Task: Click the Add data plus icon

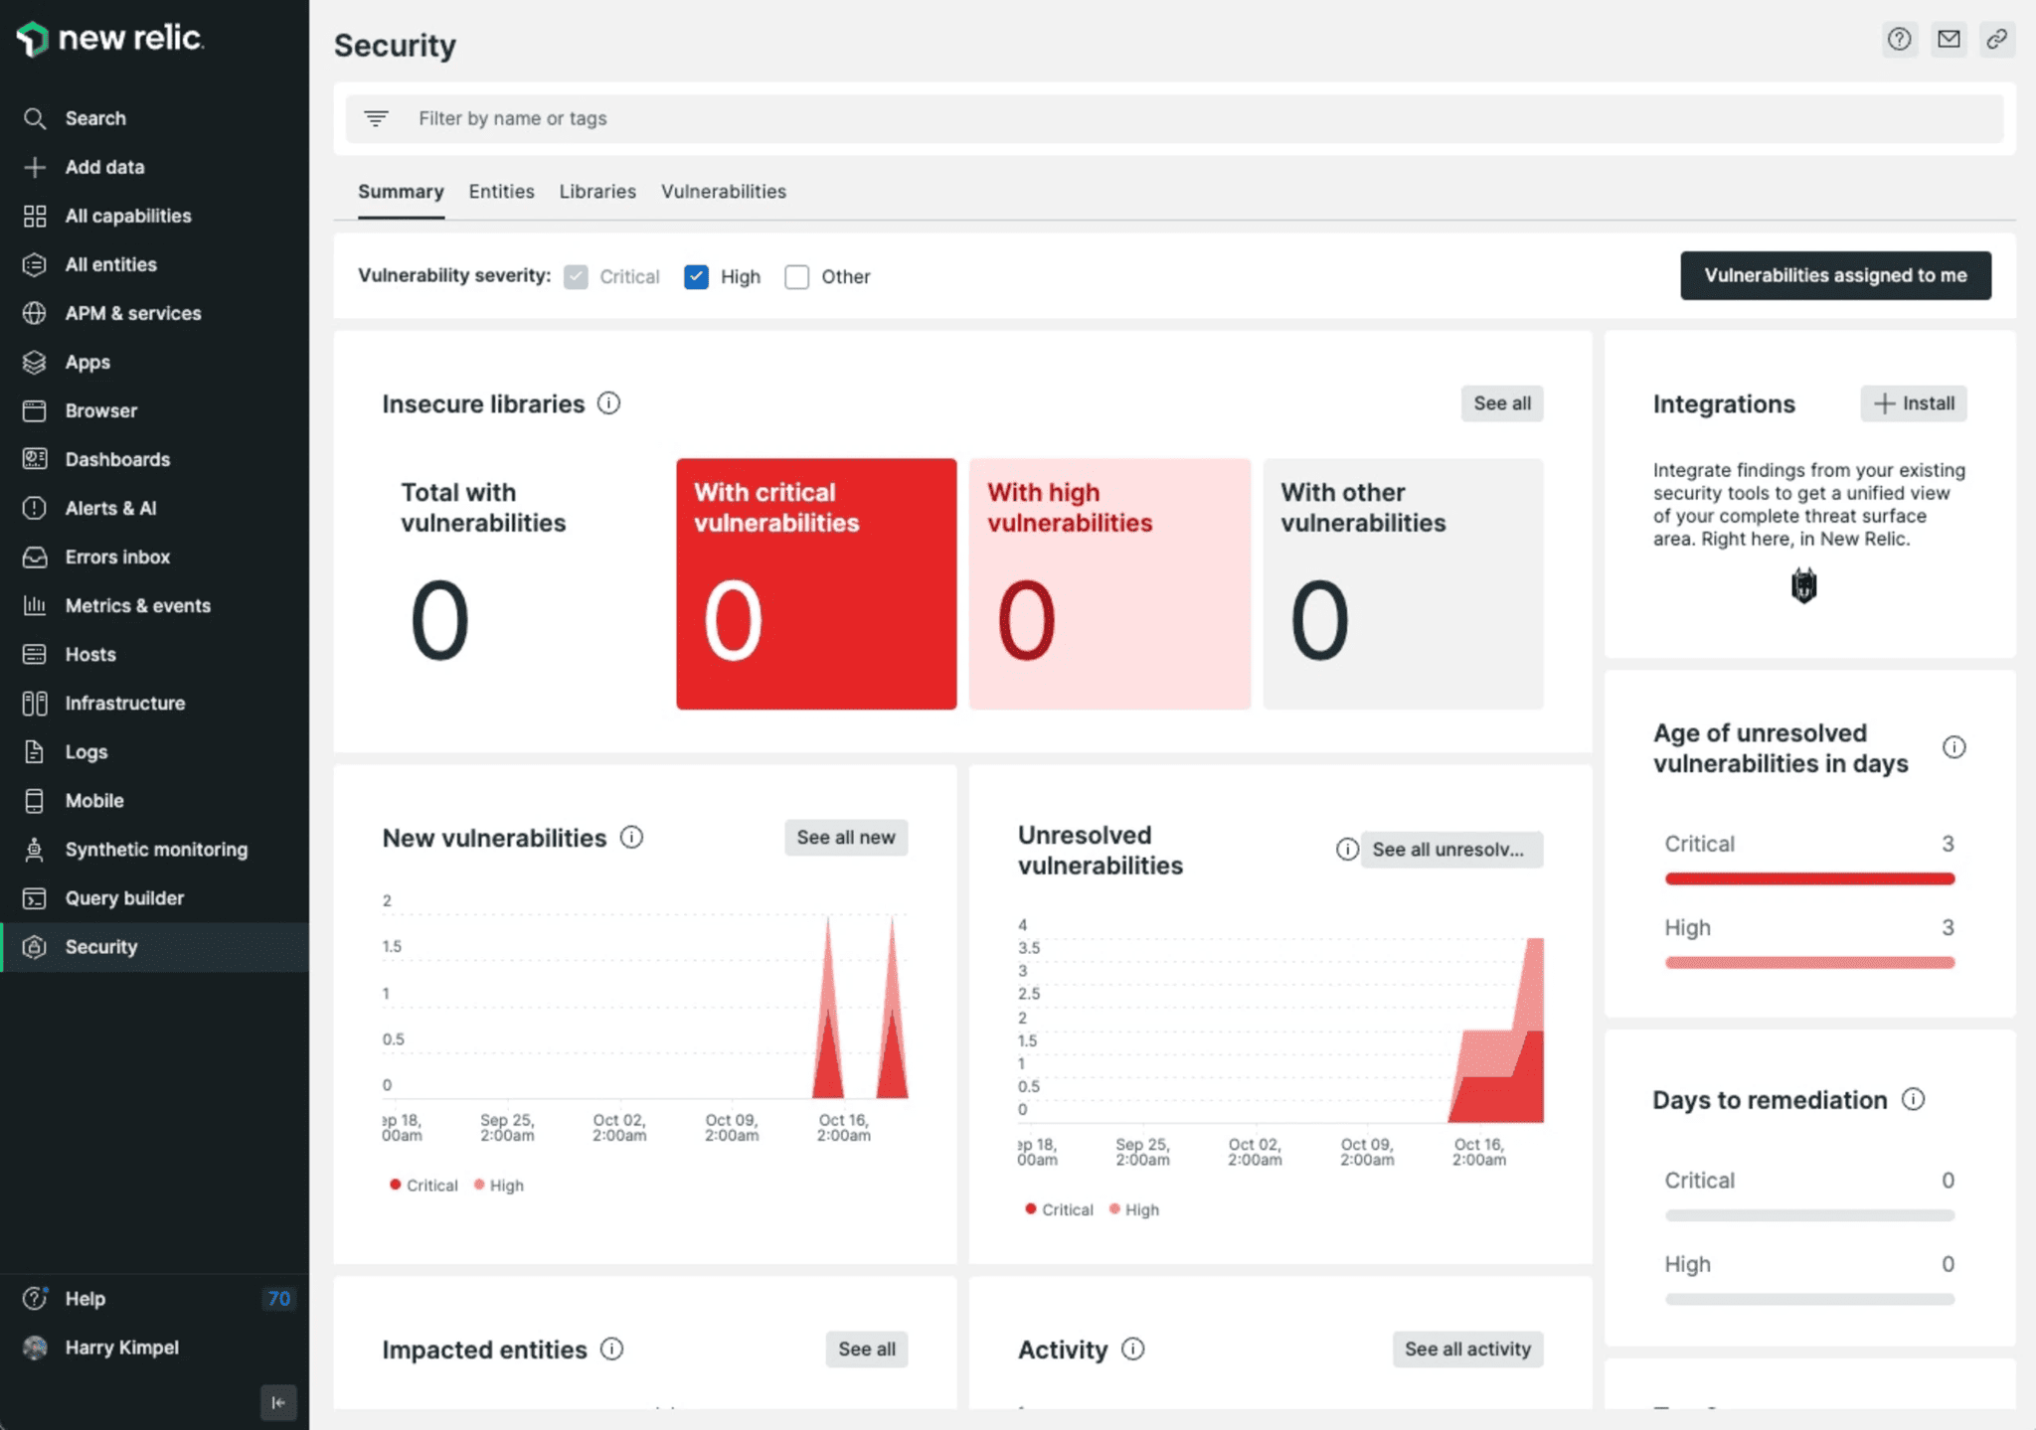Action: tap(35, 167)
